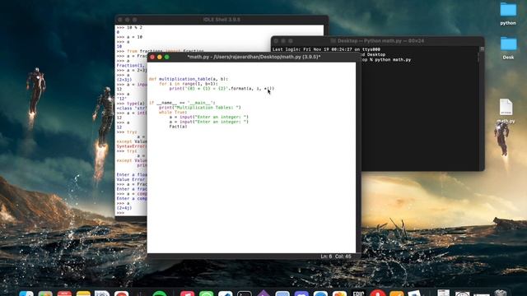Minimize the math.py editor with yellow button
The image size is (527, 296).
tap(160, 57)
